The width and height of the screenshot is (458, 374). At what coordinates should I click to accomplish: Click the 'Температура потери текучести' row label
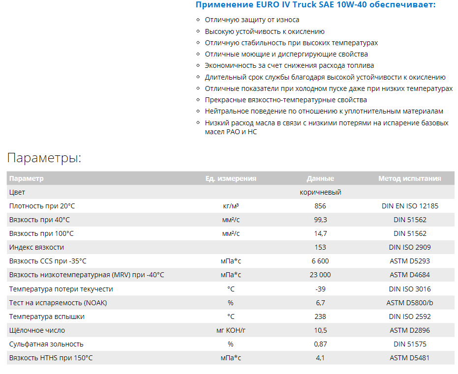coord(61,289)
